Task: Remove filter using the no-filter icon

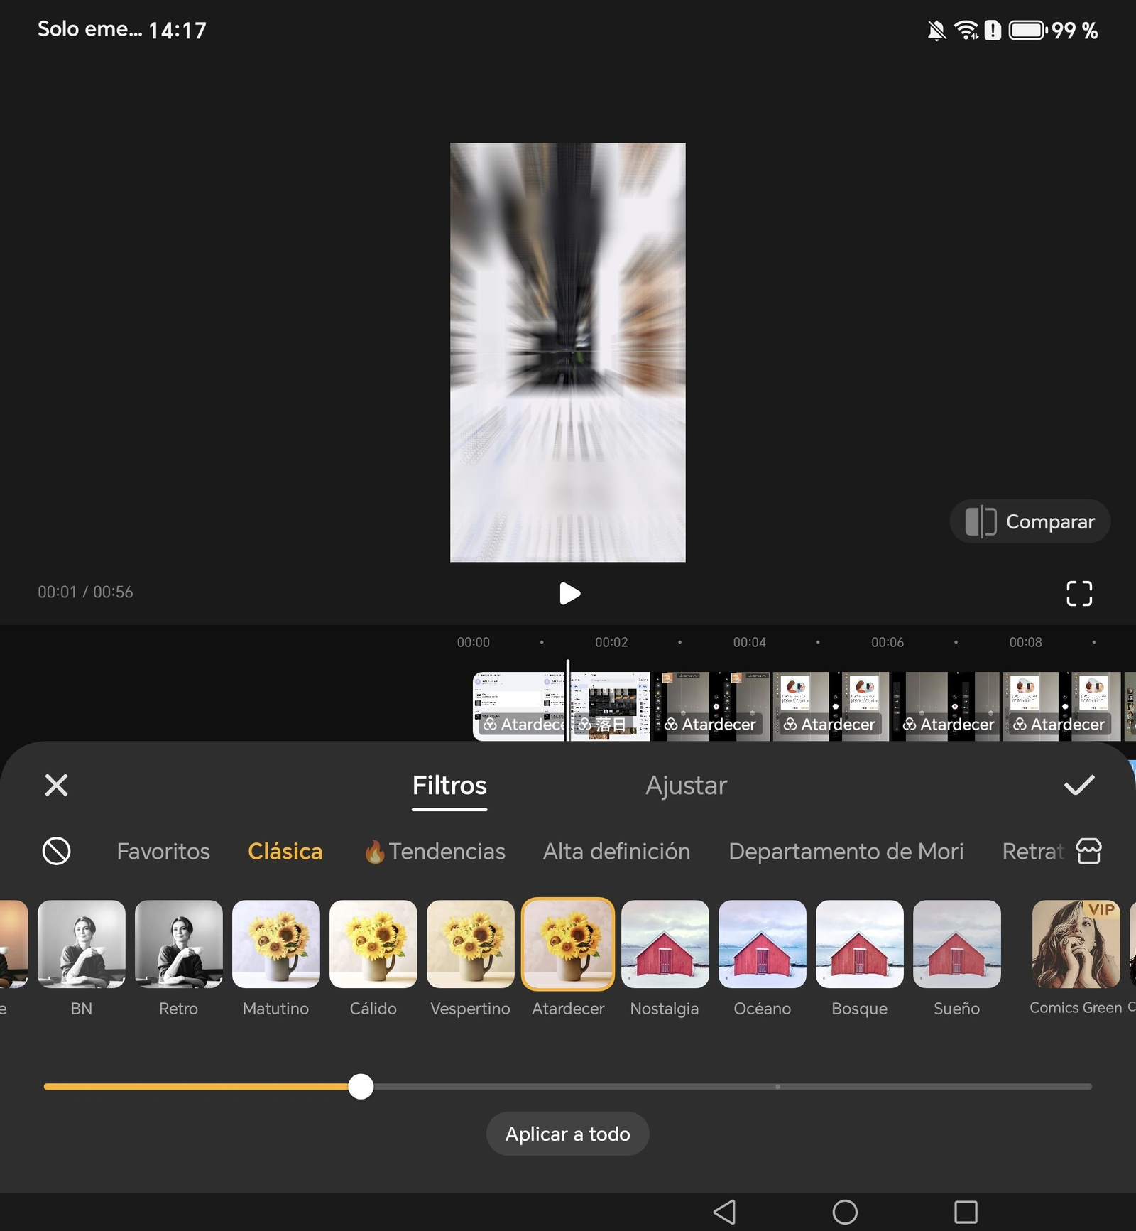Action: pos(56,850)
